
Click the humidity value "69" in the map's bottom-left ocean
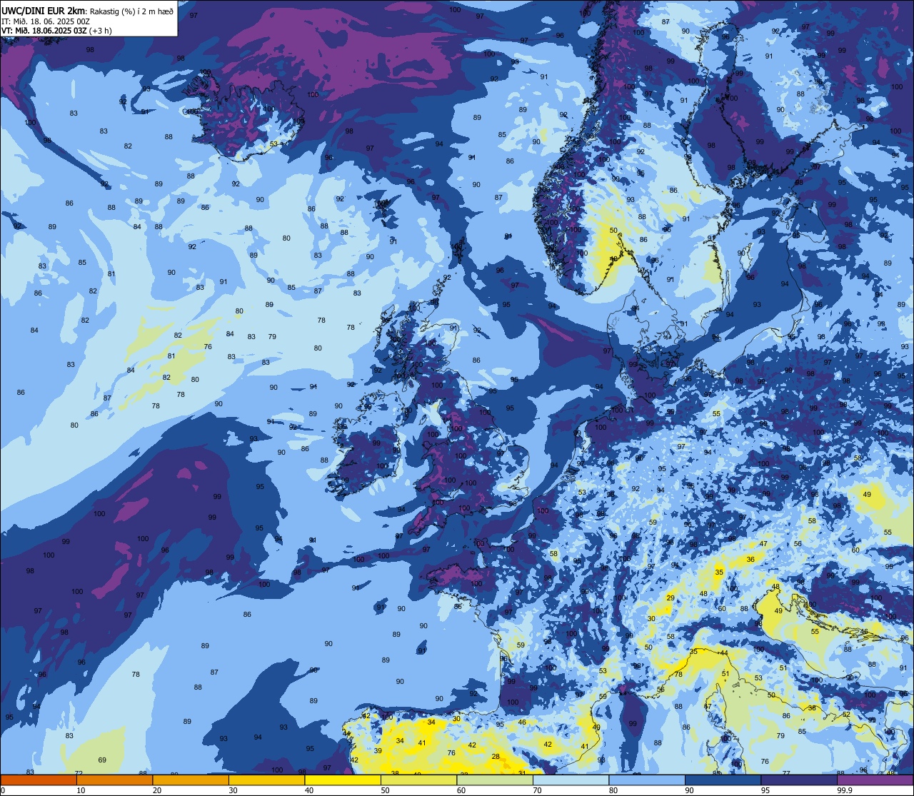pyautogui.click(x=102, y=760)
